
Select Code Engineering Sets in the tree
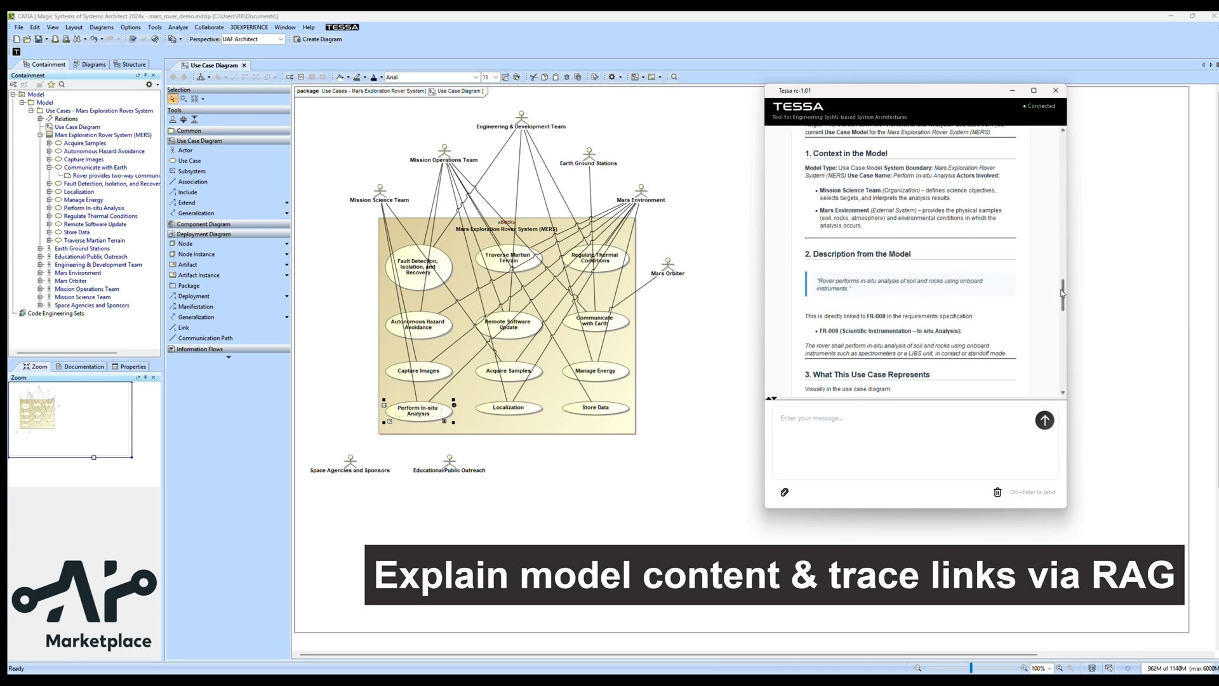click(56, 313)
